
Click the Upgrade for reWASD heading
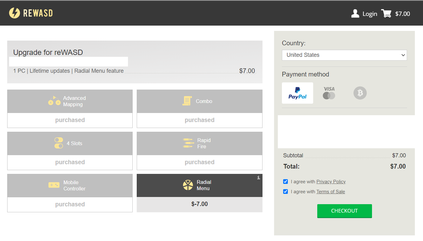click(x=48, y=52)
